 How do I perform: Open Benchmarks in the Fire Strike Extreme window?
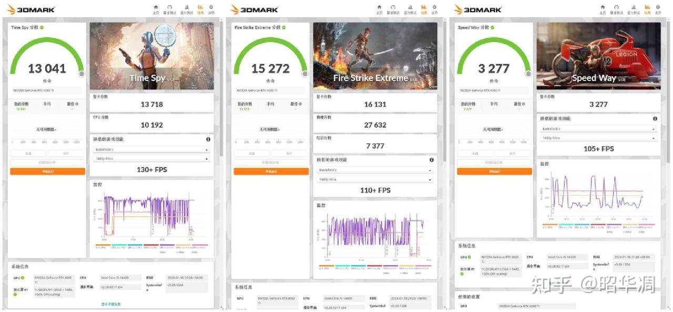393,9
